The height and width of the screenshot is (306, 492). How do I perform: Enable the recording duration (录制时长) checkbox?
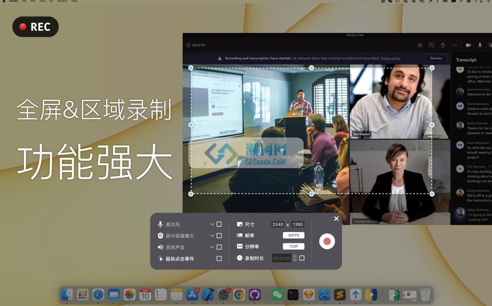coord(302,258)
